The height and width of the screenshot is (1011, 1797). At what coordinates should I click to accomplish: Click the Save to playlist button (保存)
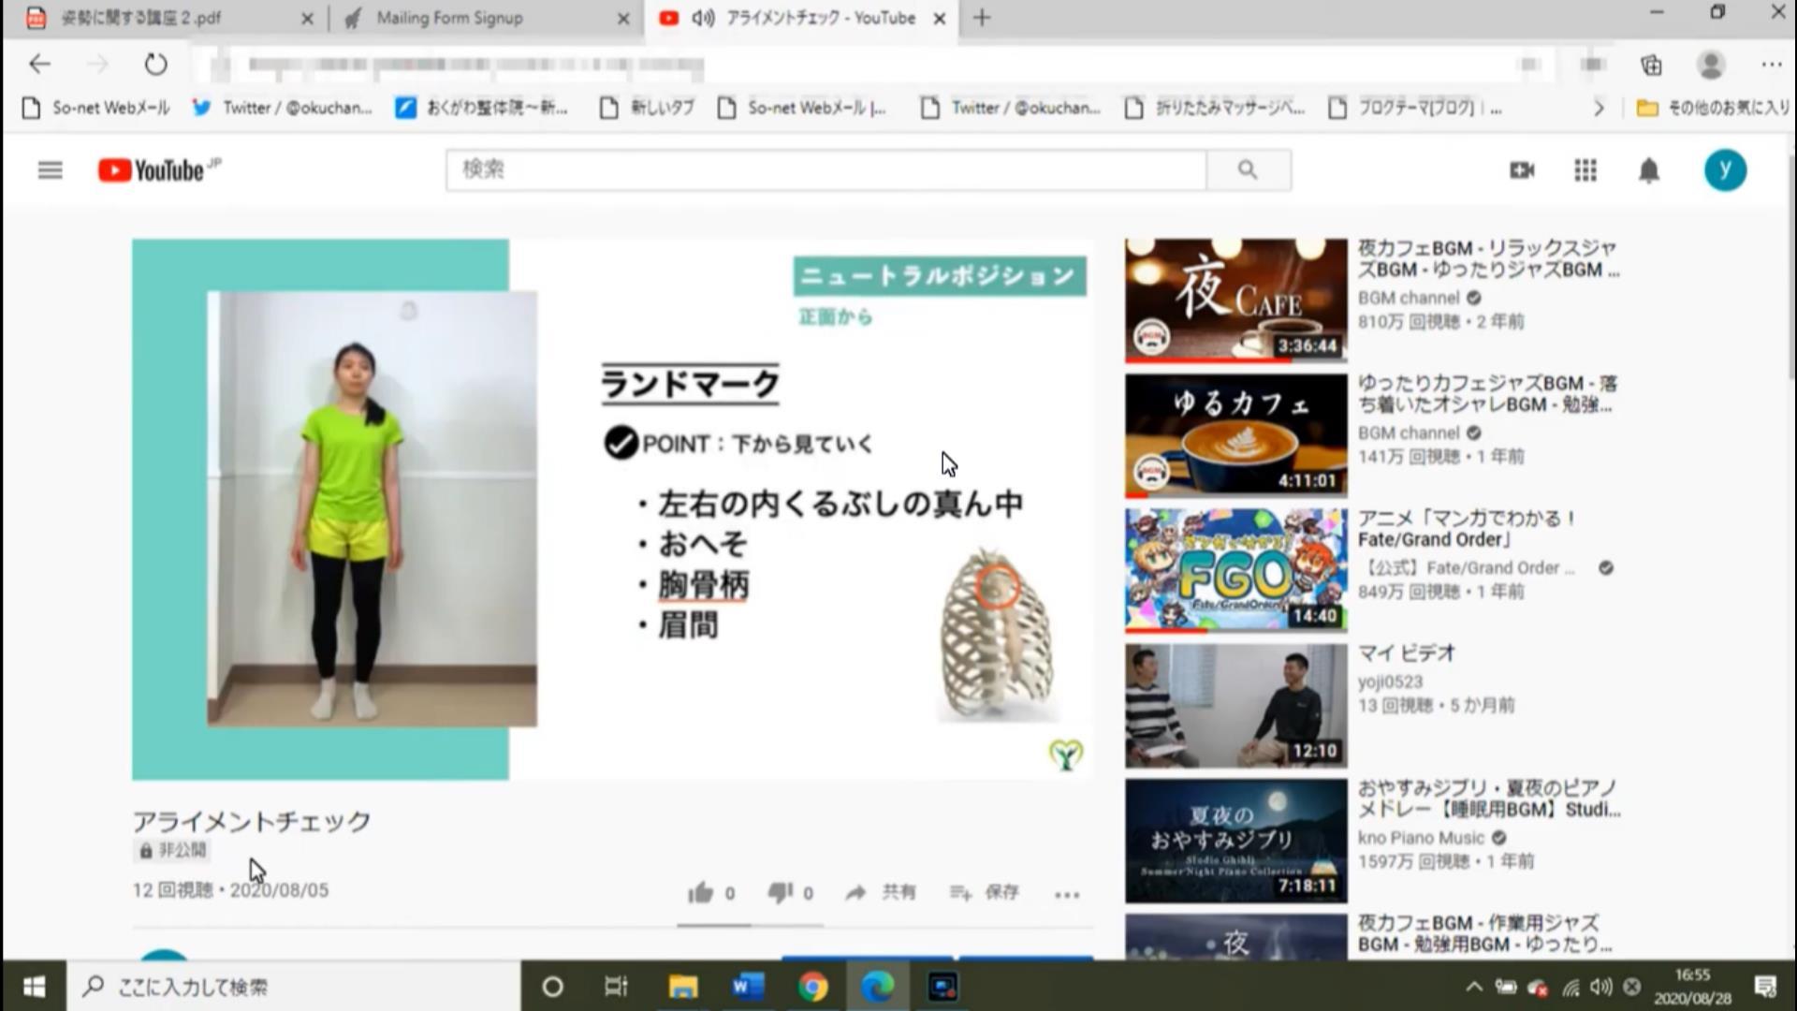coord(985,893)
